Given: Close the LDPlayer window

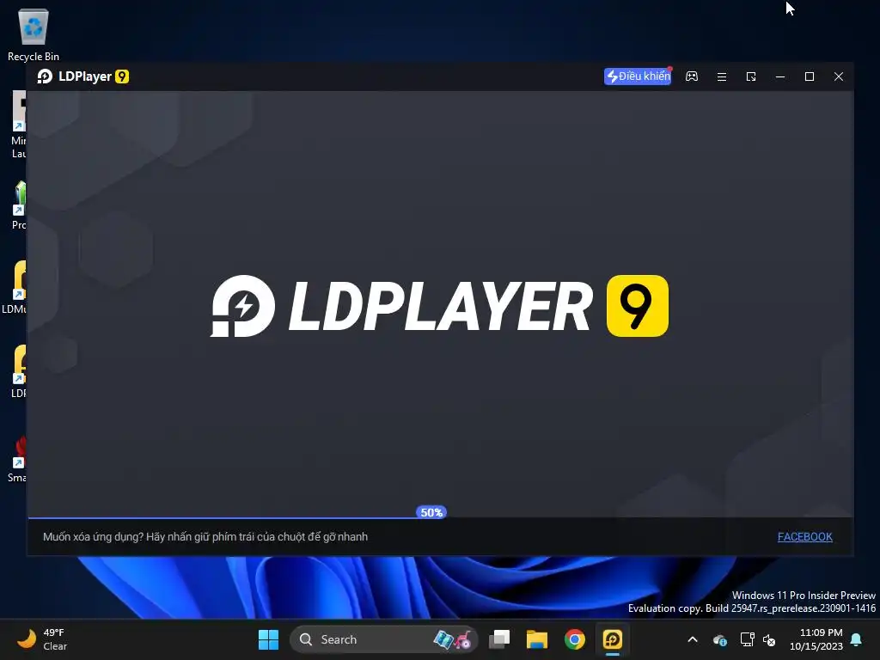Looking at the screenshot, I should coord(839,76).
